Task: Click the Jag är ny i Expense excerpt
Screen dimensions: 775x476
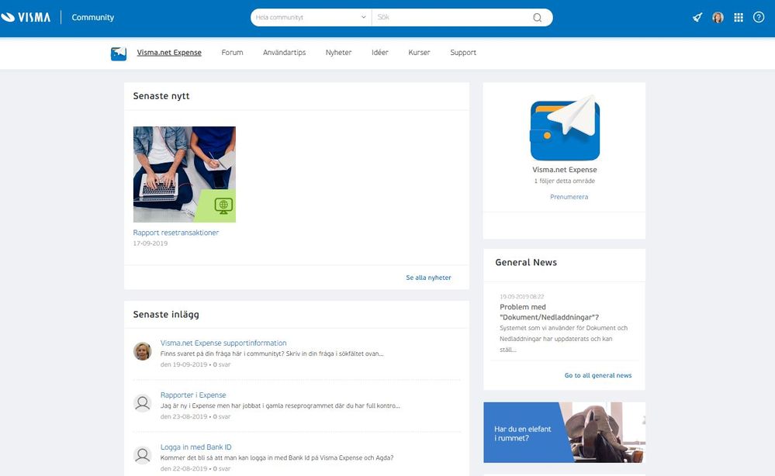Action: pyautogui.click(x=280, y=405)
